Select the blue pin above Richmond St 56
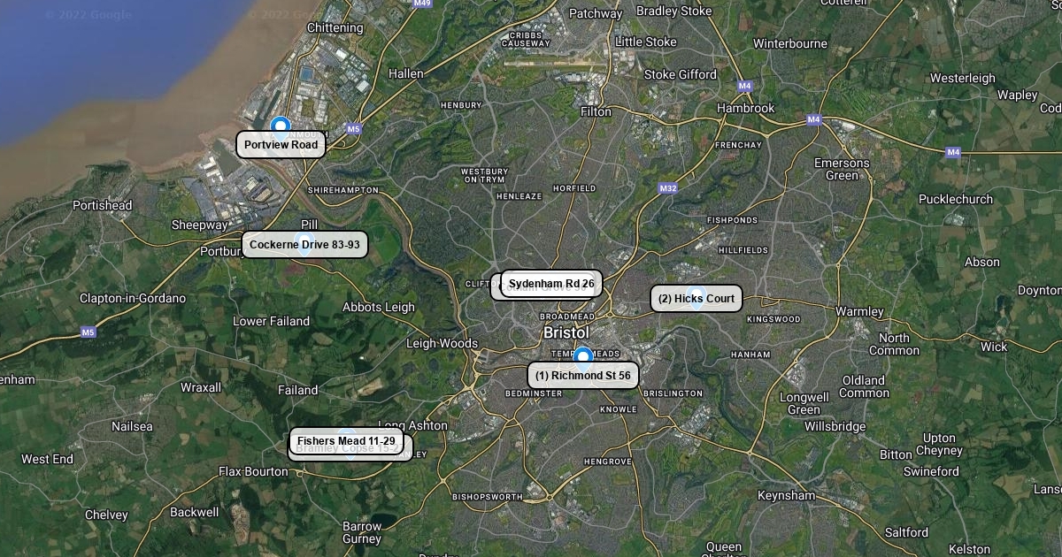 [582, 356]
